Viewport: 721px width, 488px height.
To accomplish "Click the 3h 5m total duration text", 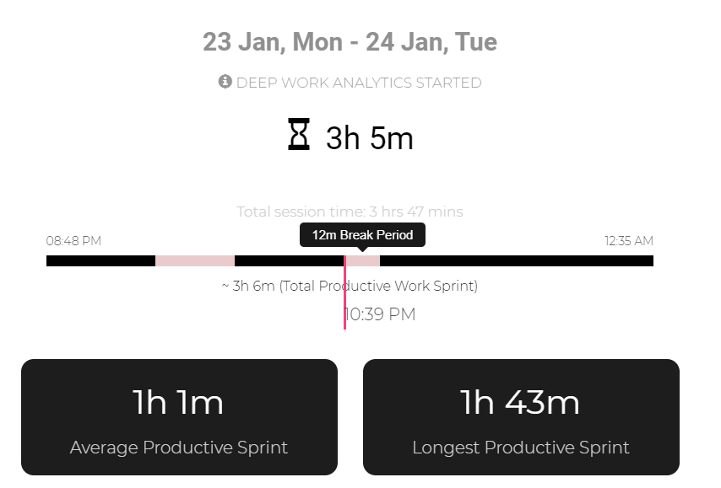I will click(370, 137).
